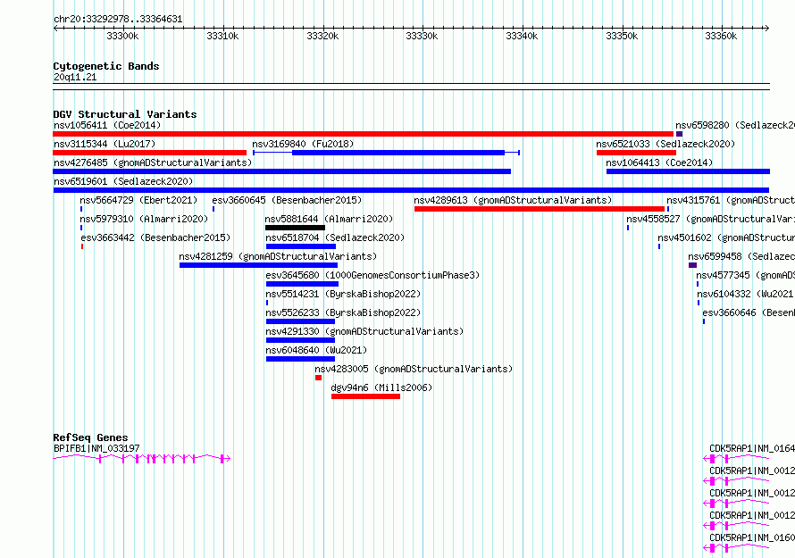This screenshot has height=558, width=795.
Task: Open the nsv5526233 (ByrskaBishop2022) label
Action: [343, 312]
